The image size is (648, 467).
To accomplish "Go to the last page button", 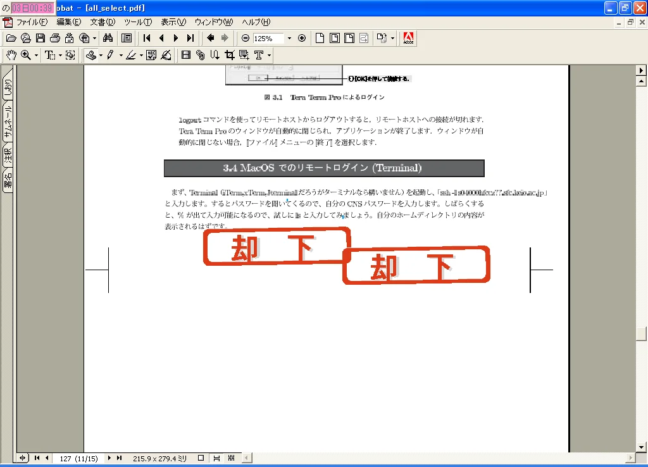I will pos(189,38).
